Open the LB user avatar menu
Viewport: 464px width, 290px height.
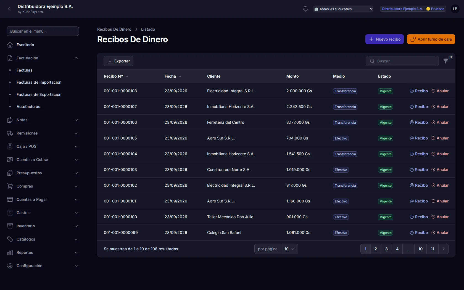click(x=455, y=9)
